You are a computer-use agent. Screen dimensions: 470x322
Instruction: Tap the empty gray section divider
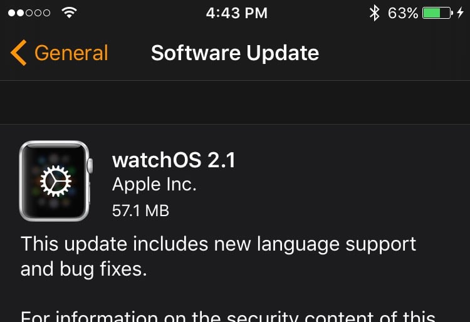tap(235, 103)
